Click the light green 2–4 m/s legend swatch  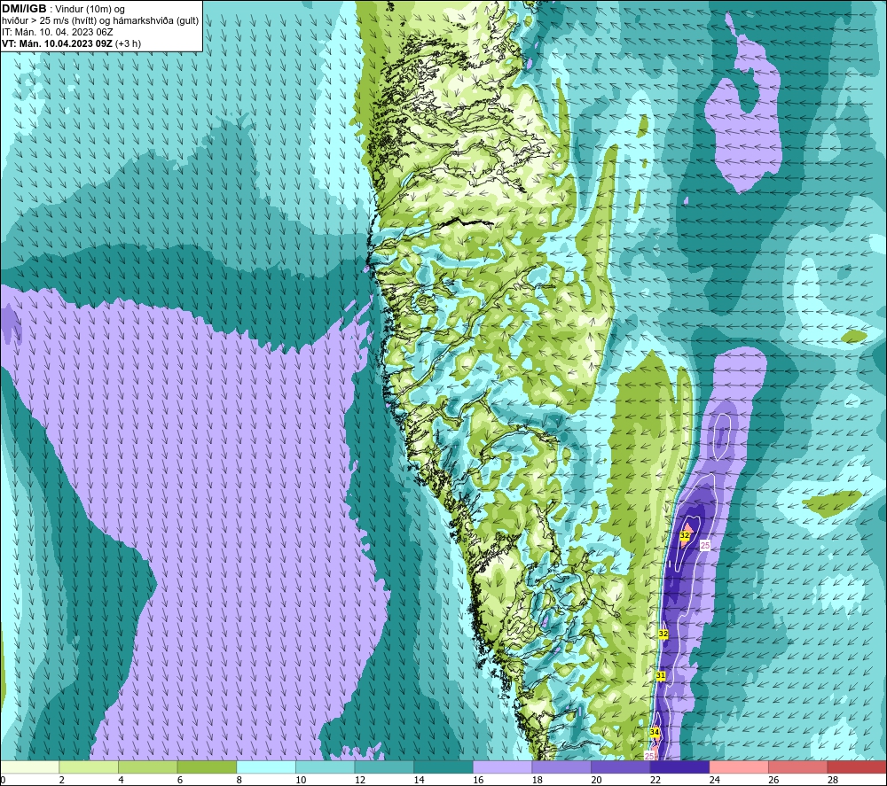(x=88, y=767)
